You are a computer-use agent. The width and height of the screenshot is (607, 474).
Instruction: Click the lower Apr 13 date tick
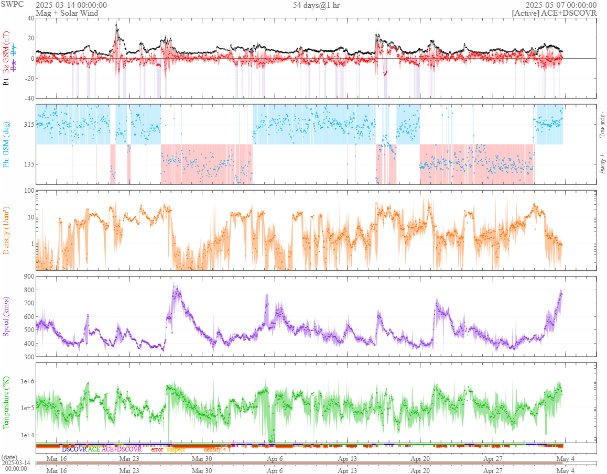tap(347, 470)
